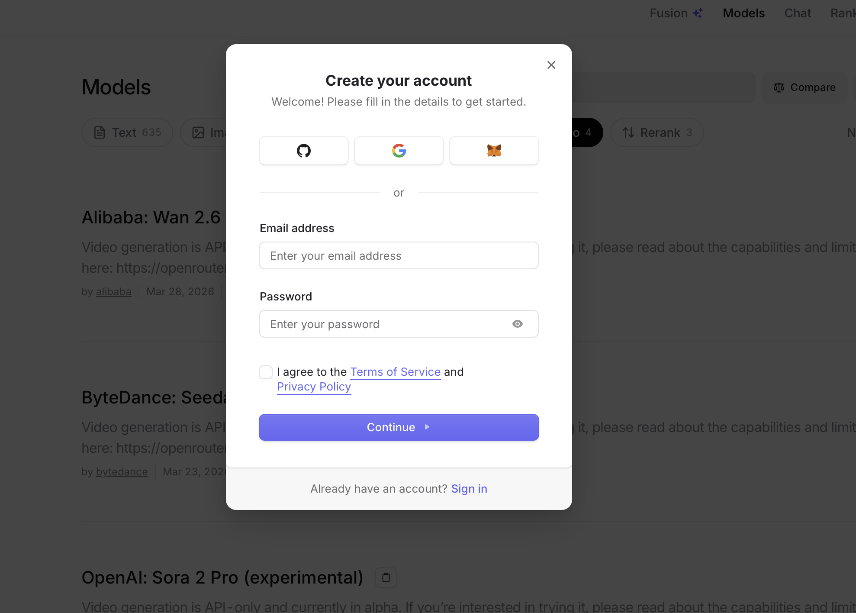Click the Compare button with scales icon
This screenshot has height=613, width=856.
tap(804, 87)
